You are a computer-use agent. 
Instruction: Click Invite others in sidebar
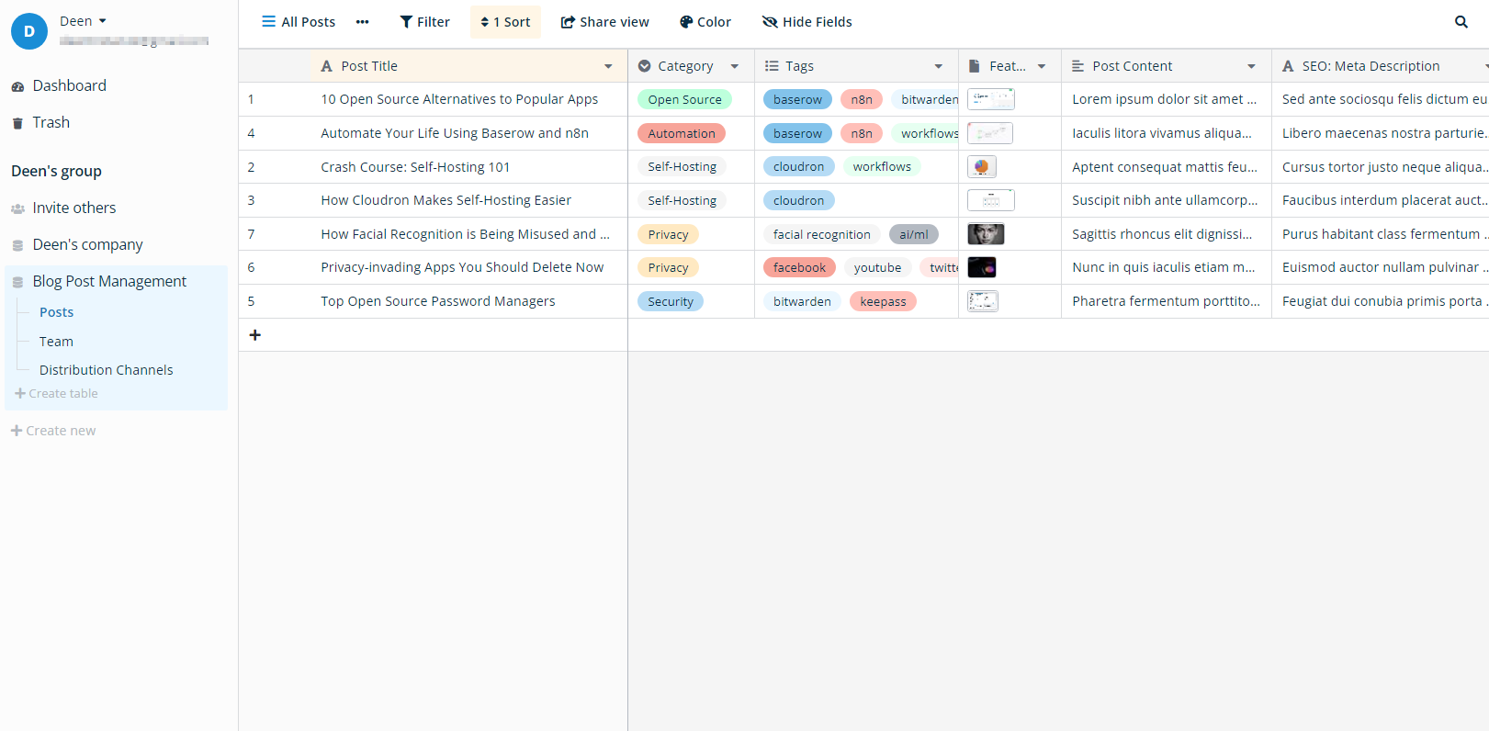(73, 208)
